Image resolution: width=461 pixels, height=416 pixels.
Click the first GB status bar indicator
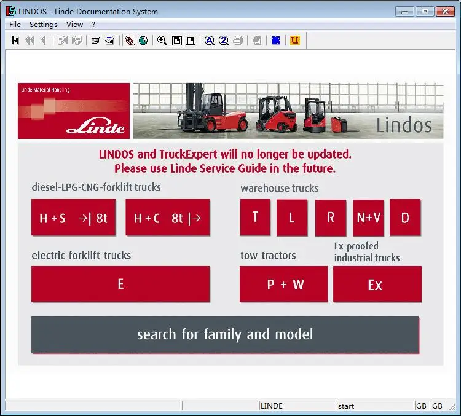[x=421, y=406]
